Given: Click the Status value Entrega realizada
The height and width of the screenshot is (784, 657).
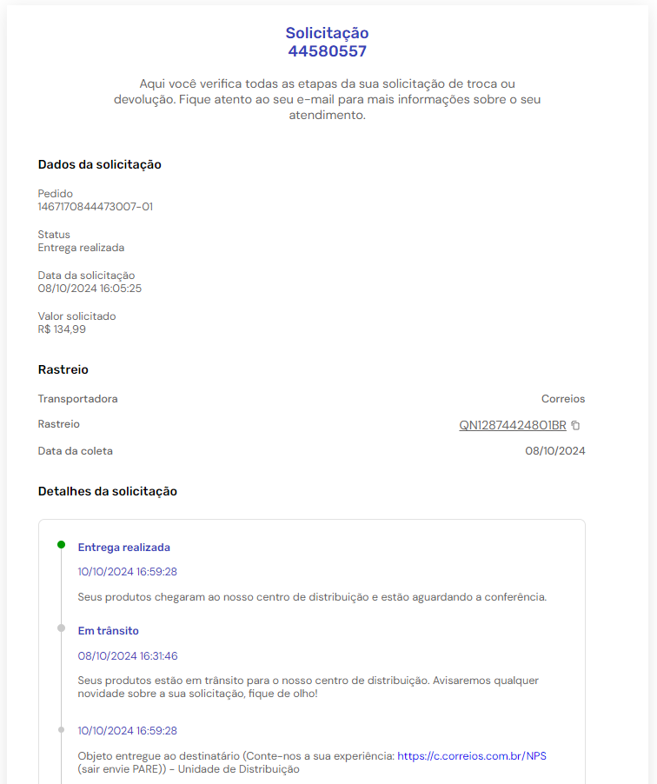Looking at the screenshot, I should [x=81, y=248].
